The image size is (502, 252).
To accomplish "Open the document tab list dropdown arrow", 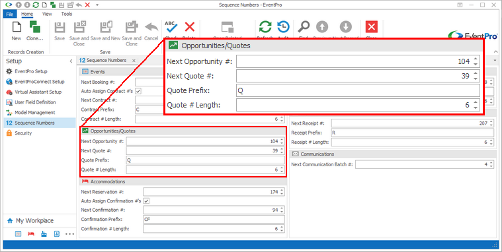I will [x=495, y=61].
